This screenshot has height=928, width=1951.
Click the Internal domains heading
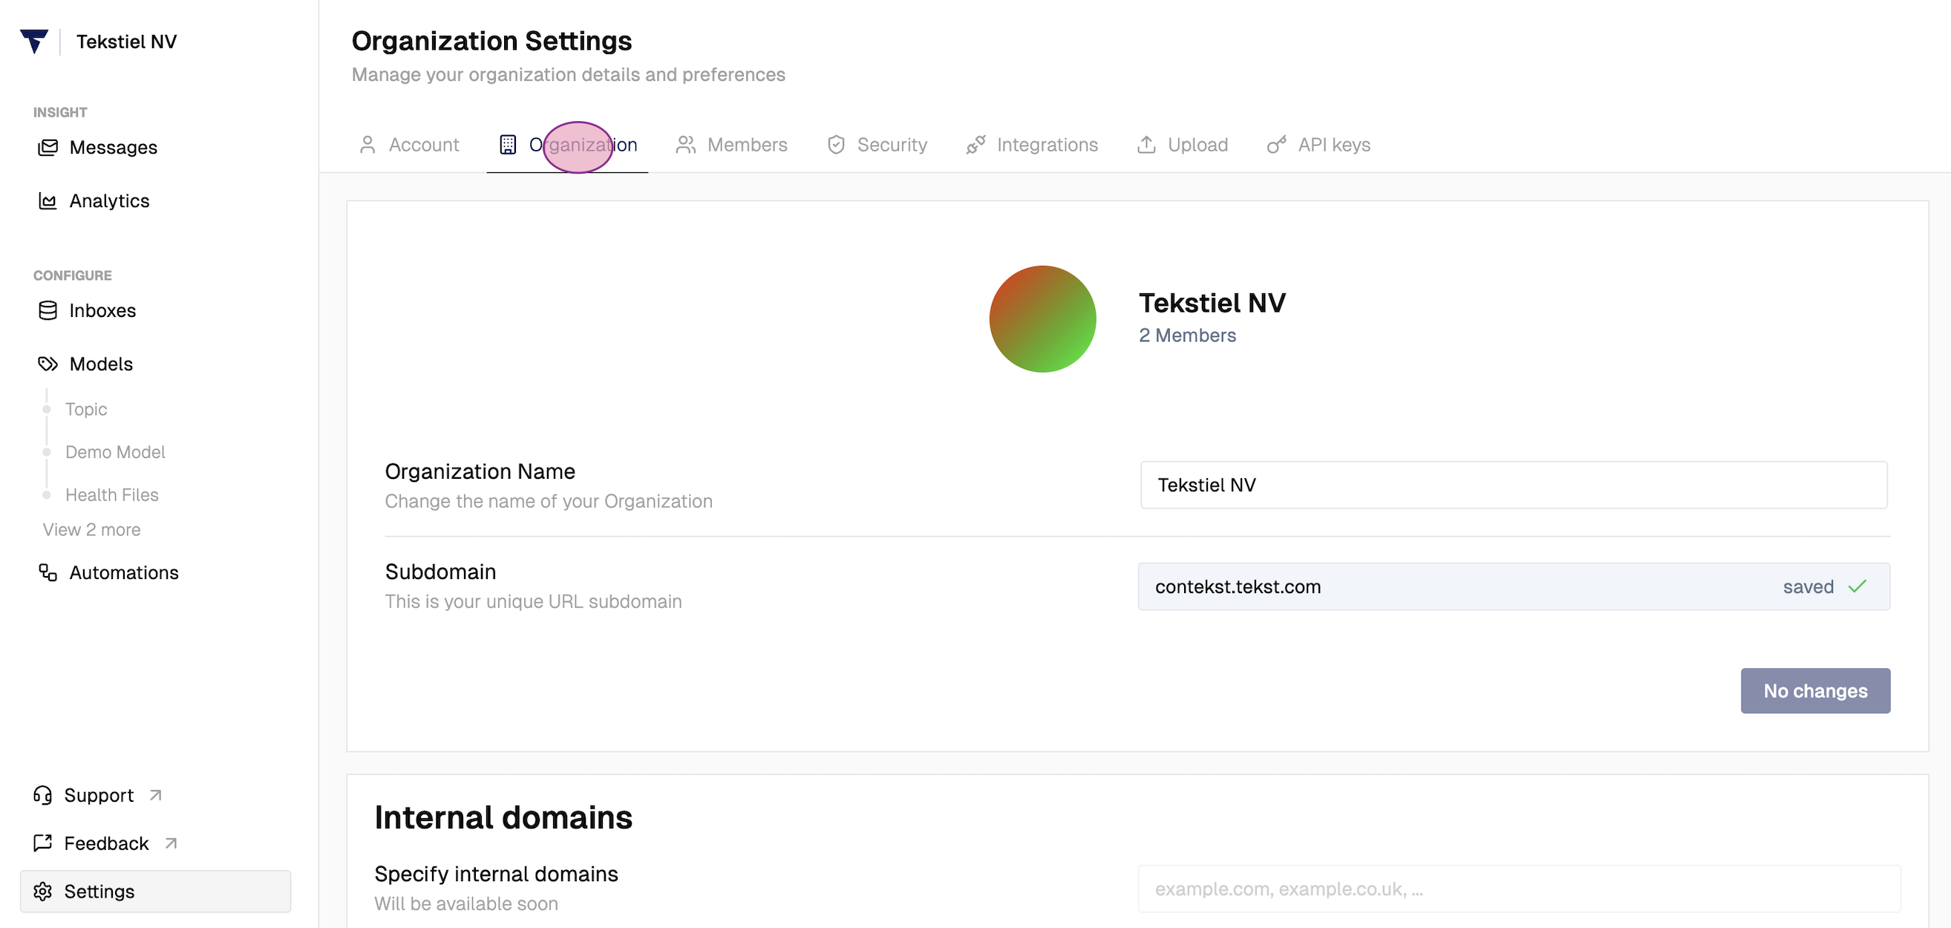click(x=503, y=818)
